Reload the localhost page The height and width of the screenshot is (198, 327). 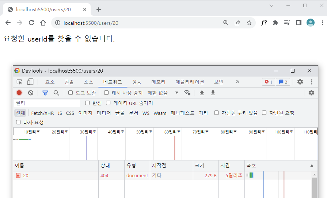(x=31, y=23)
